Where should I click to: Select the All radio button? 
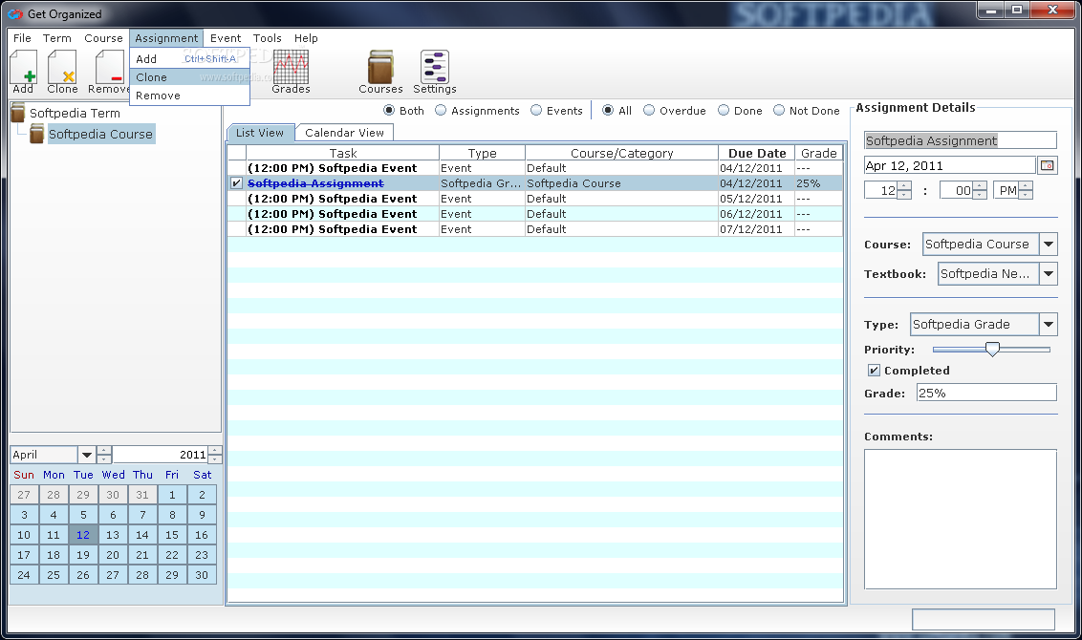point(608,111)
